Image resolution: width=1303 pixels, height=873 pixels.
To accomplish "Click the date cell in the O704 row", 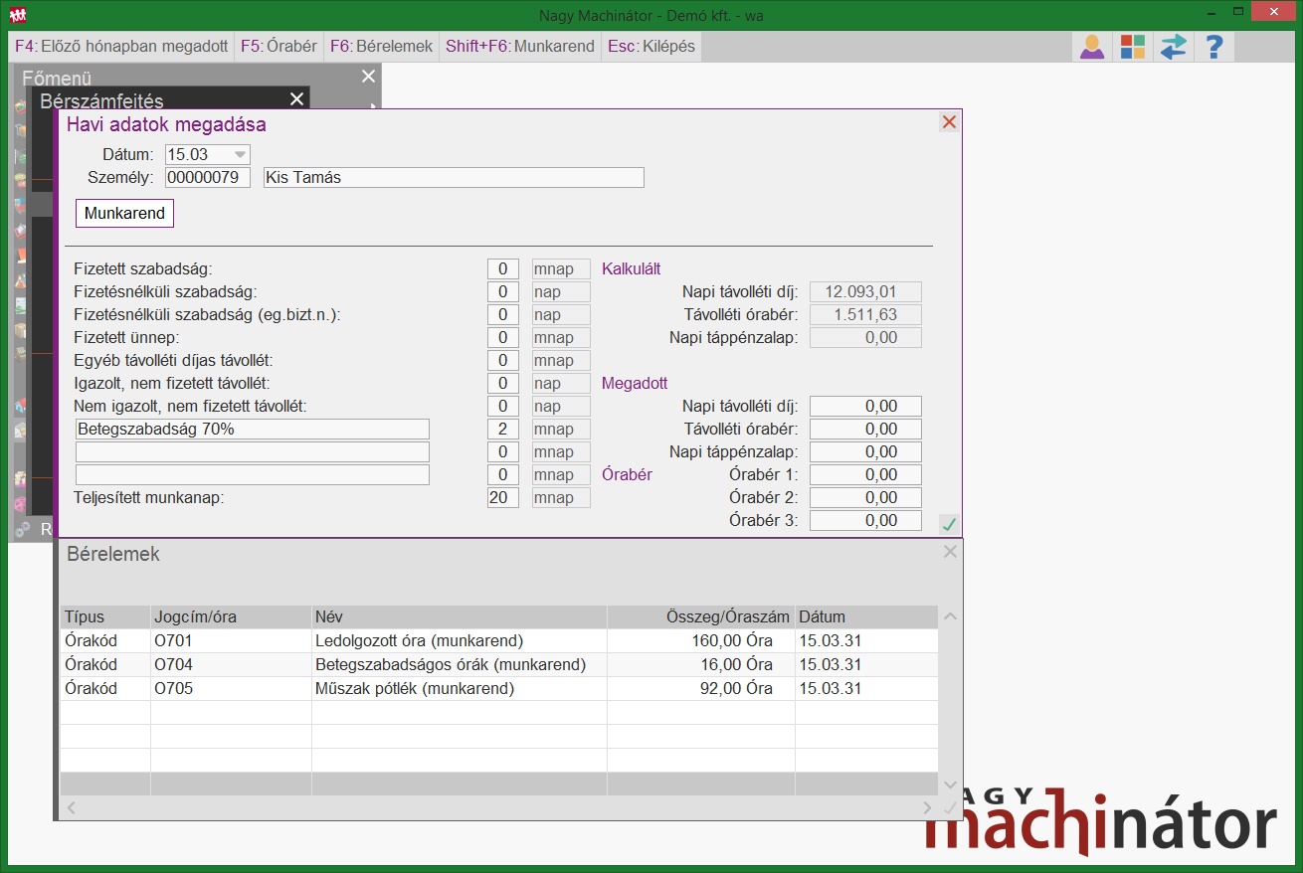I will tap(866, 664).
